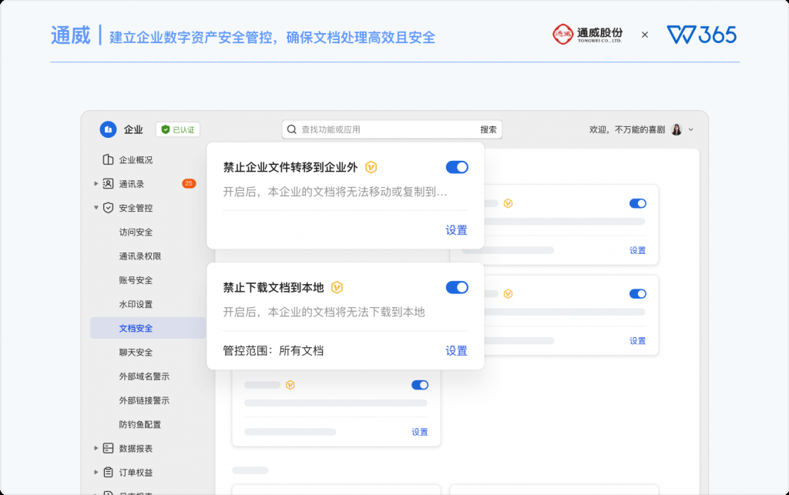The width and height of the screenshot is (789, 495).
Task: Click the 通威股份 logo in header
Action: (x=588, y=35)
